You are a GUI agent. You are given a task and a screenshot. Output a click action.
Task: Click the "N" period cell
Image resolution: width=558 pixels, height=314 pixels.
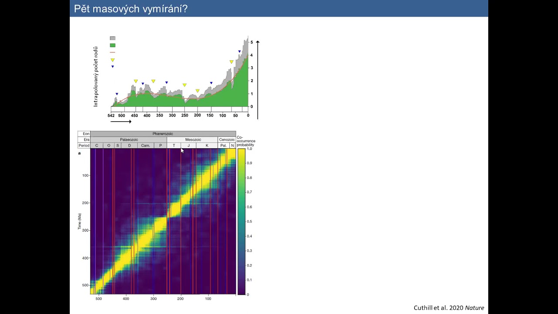click(x=233, y=145)
